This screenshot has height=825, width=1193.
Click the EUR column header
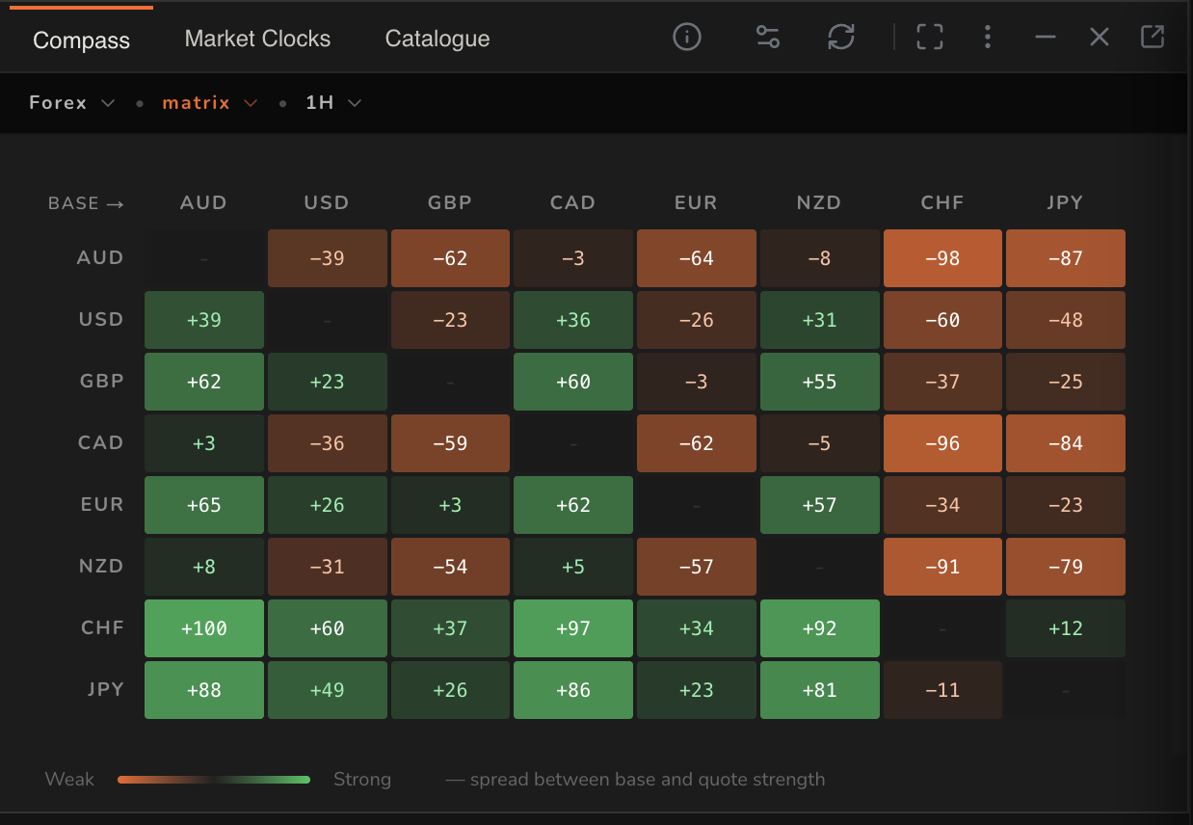tap(696, 203)
